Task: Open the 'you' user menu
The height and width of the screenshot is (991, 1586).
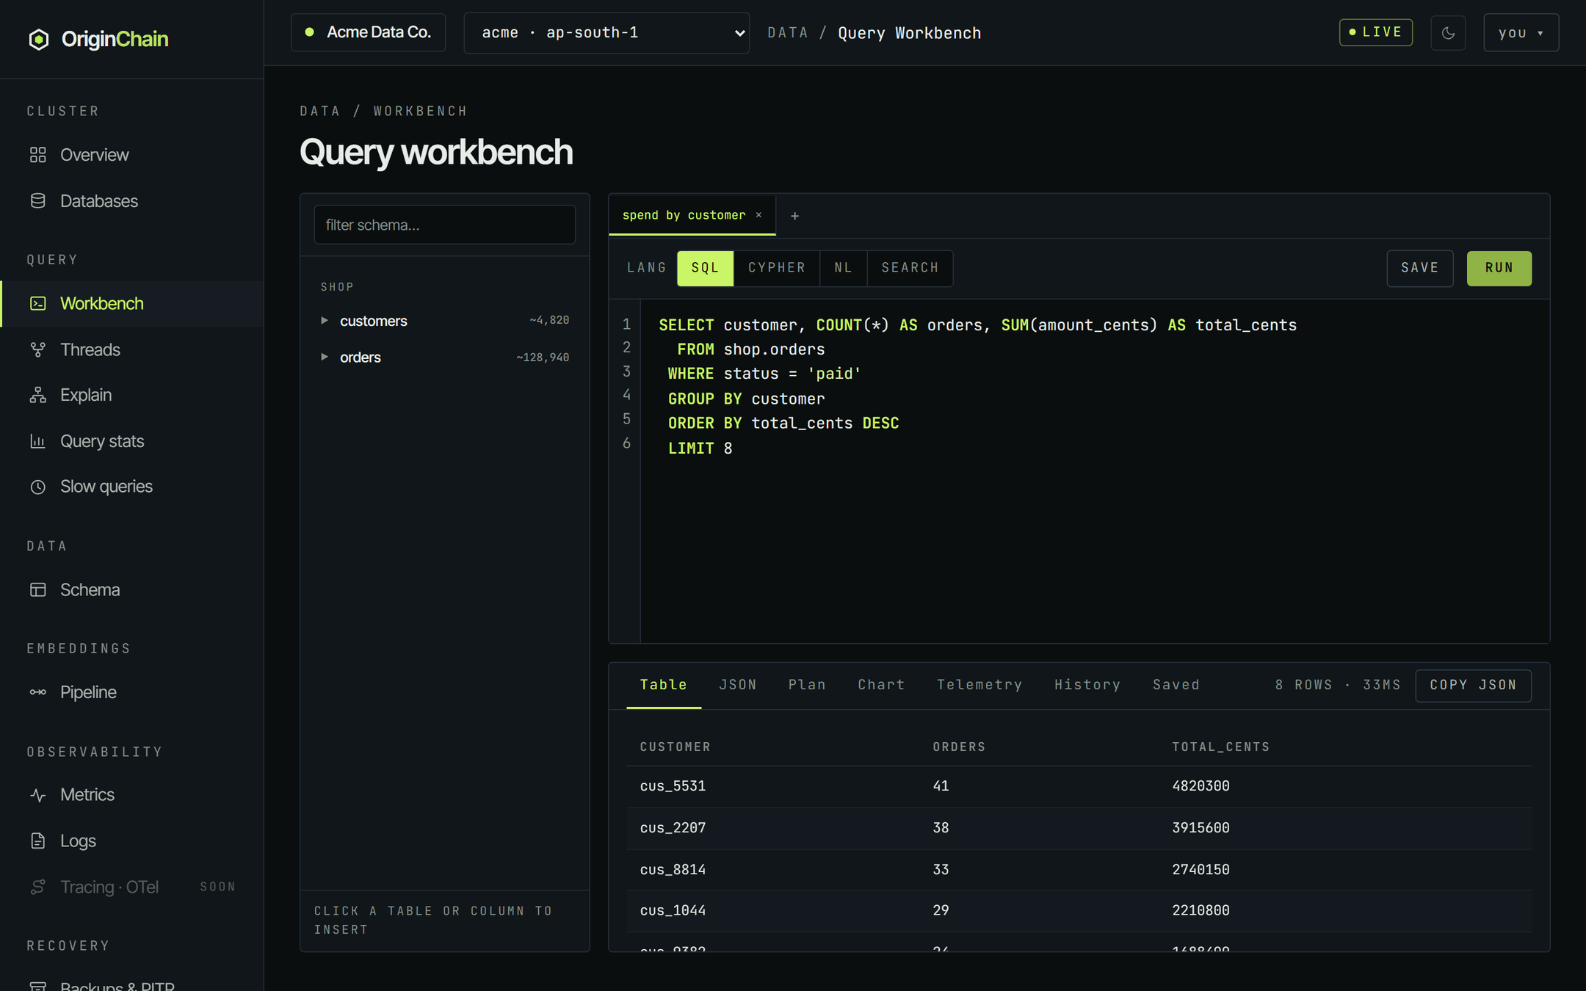Action: [1521, 33]
